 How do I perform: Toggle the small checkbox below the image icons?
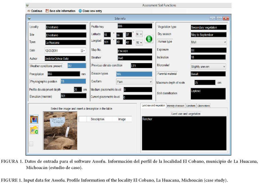(31, 144)
